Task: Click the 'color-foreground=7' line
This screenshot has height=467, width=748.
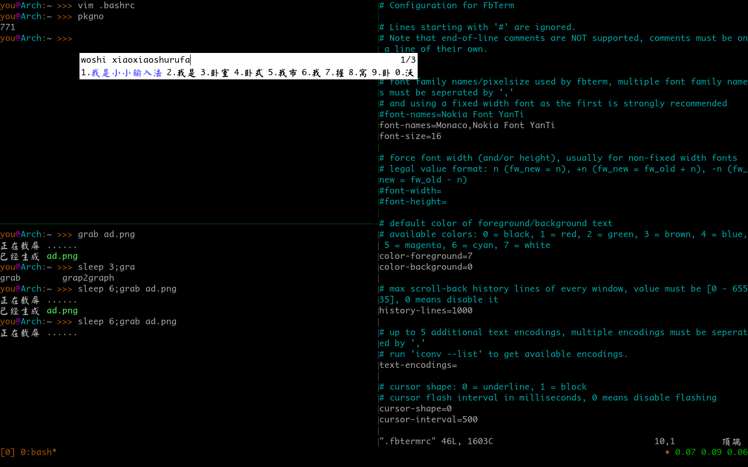Action: pyautogui.click(x=426, y=256)
